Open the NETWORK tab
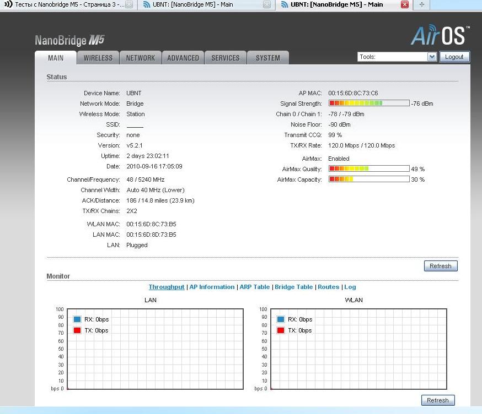The image size is (482, 414). (x=141, y=58)
